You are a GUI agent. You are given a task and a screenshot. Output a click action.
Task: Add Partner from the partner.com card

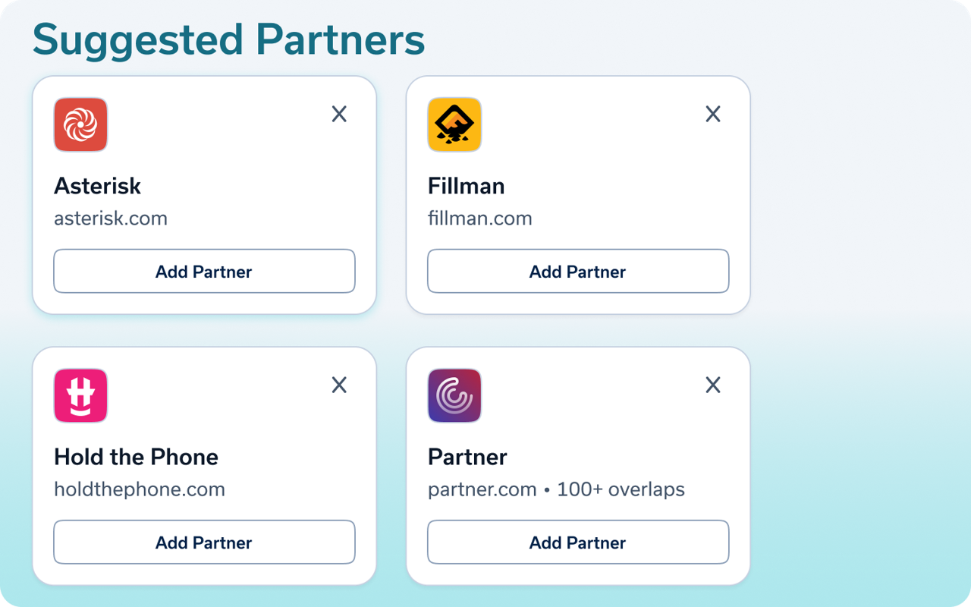[x=578, y=542]
